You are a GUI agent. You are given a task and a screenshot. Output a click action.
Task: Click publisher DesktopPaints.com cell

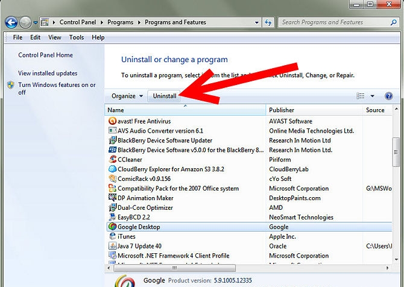click(295, 198)
